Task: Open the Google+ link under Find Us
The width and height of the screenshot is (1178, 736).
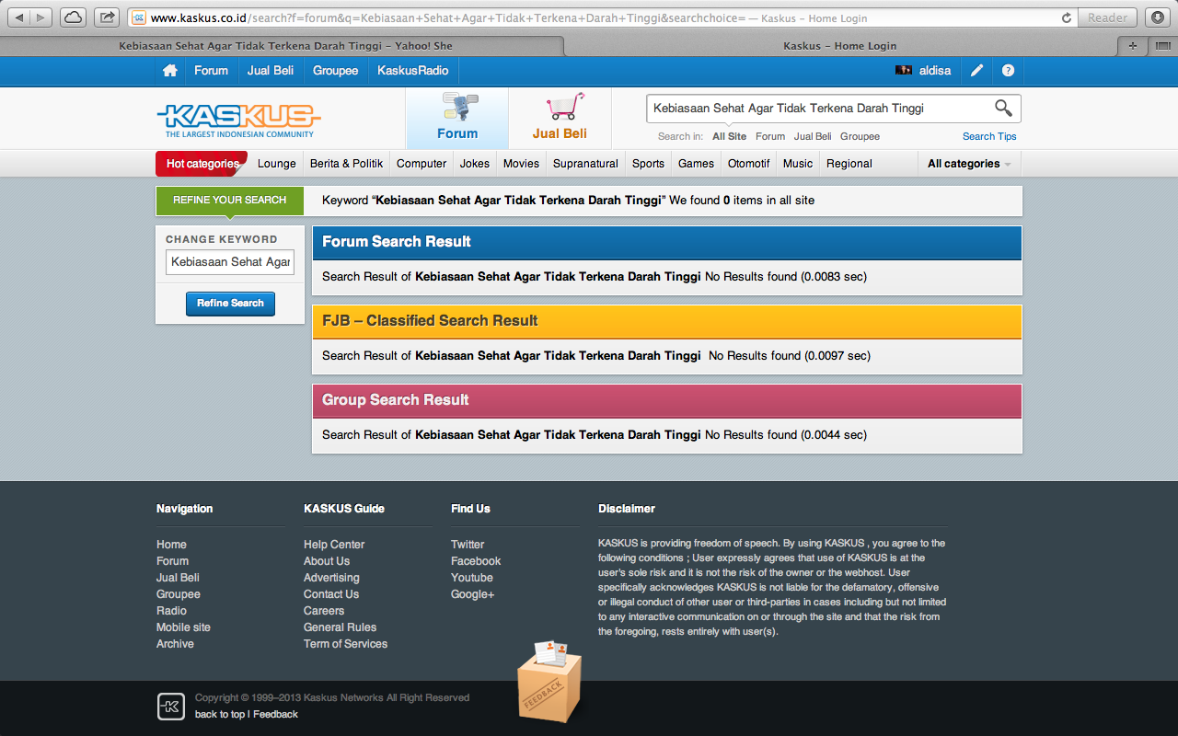Action: [x=473, y=594]
